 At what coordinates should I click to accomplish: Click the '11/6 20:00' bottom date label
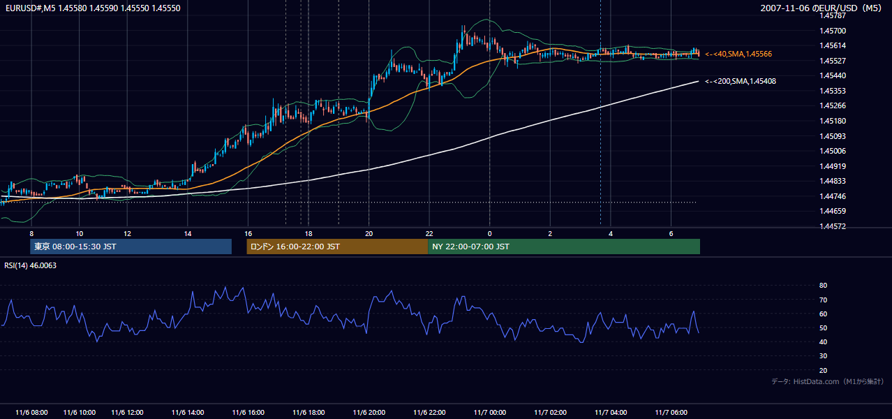coord(369,412)
